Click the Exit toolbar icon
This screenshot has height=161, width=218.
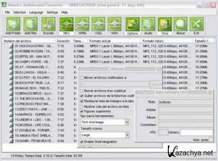(x=196, y=26)
